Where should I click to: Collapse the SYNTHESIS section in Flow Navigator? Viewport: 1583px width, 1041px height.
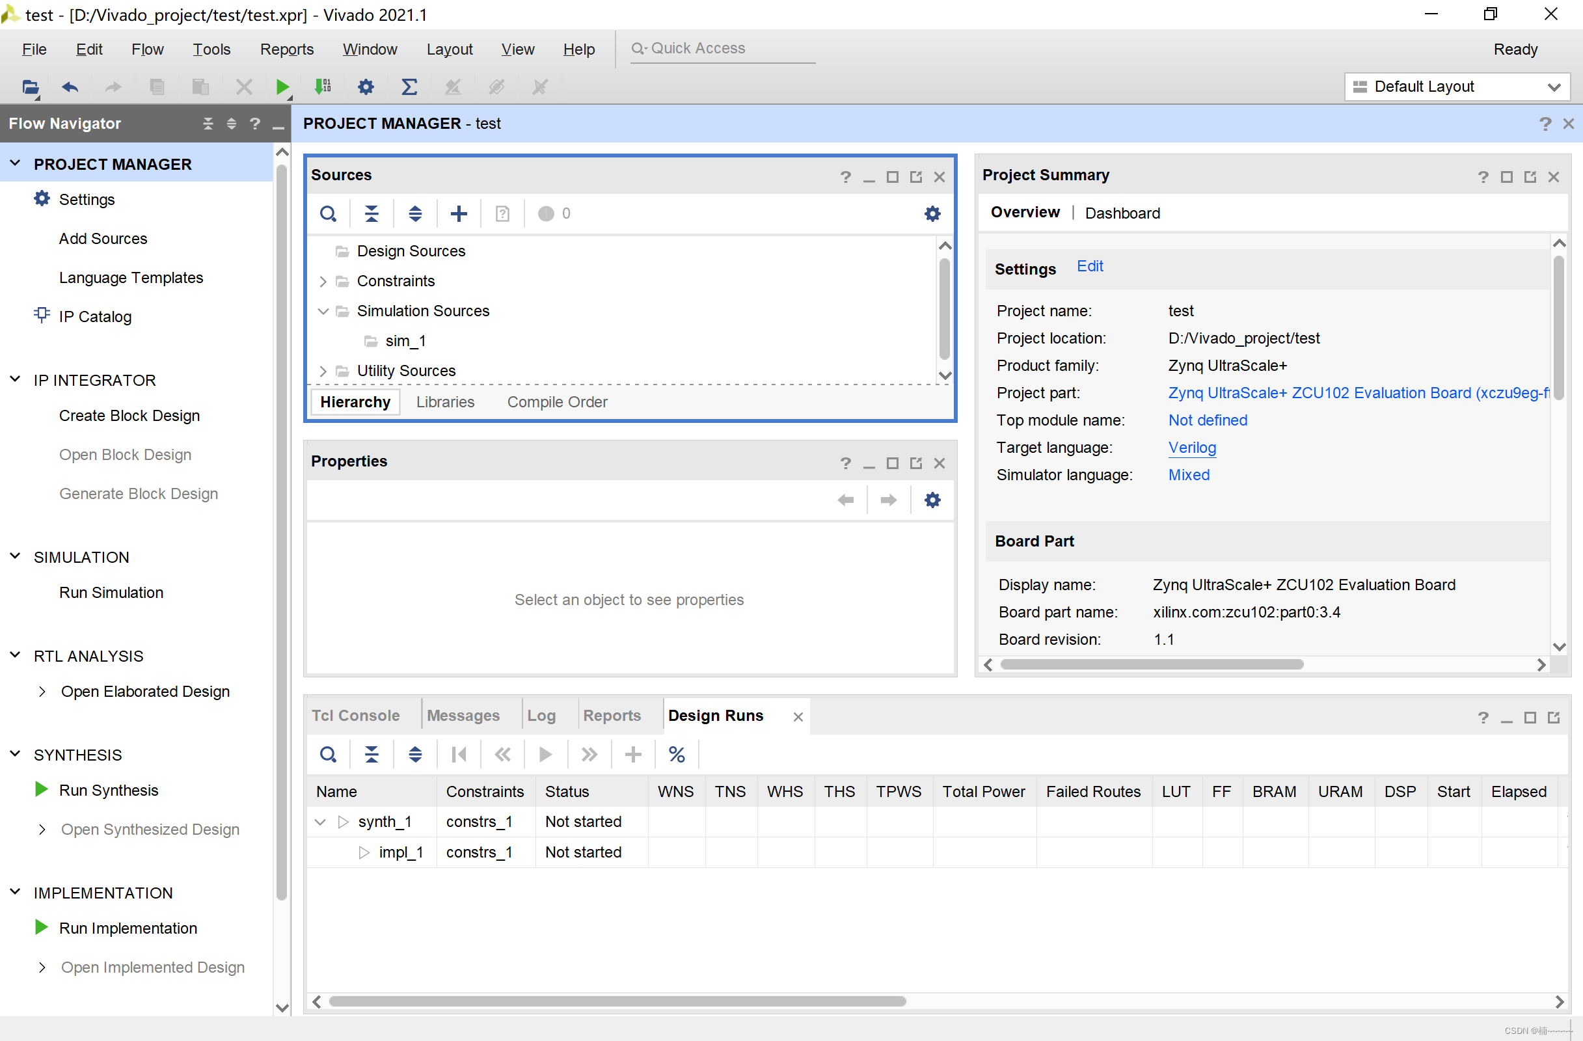[x=16, y=754]
